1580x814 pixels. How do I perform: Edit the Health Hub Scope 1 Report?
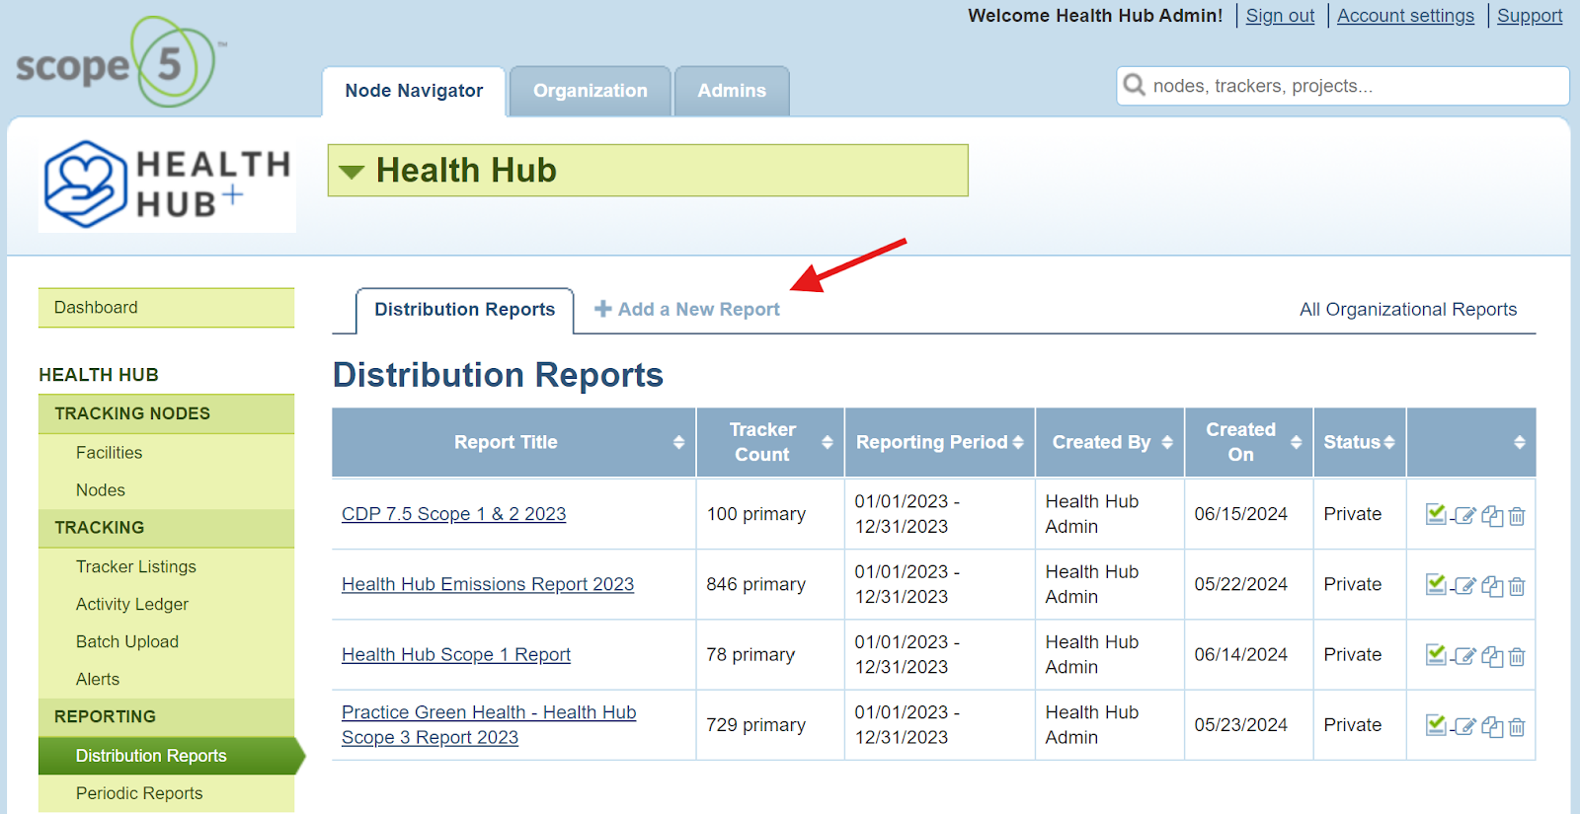(1464, 656)
